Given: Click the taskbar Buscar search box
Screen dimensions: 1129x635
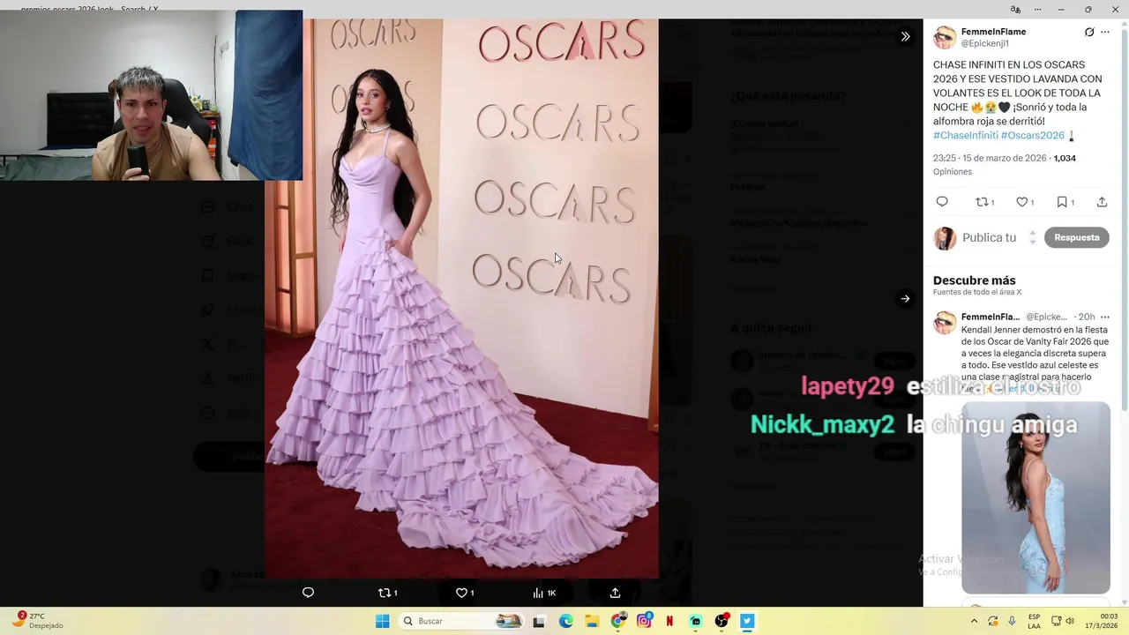Looking at the screenshot, I should click(x=461, y=621).
